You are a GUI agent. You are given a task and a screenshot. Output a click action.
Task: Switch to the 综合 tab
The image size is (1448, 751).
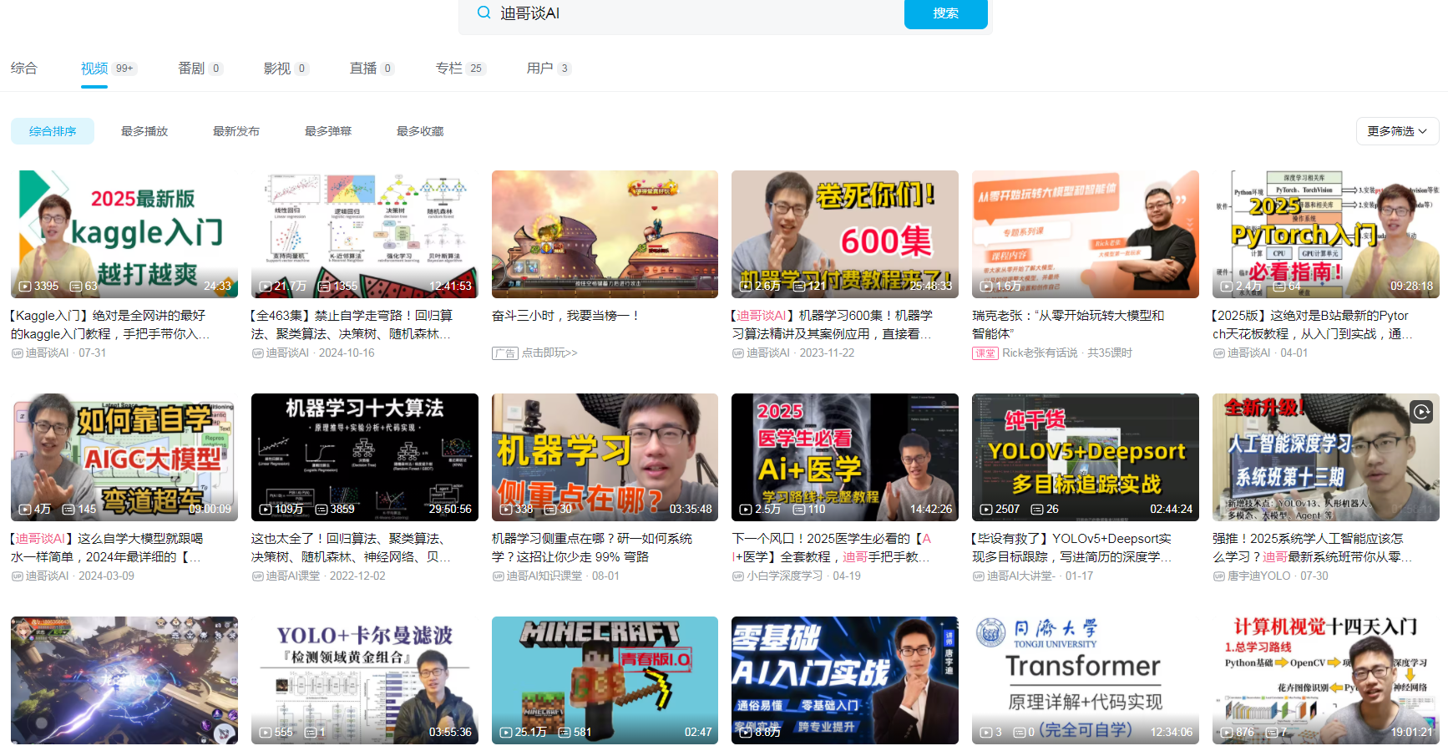(x=24, y=69)
